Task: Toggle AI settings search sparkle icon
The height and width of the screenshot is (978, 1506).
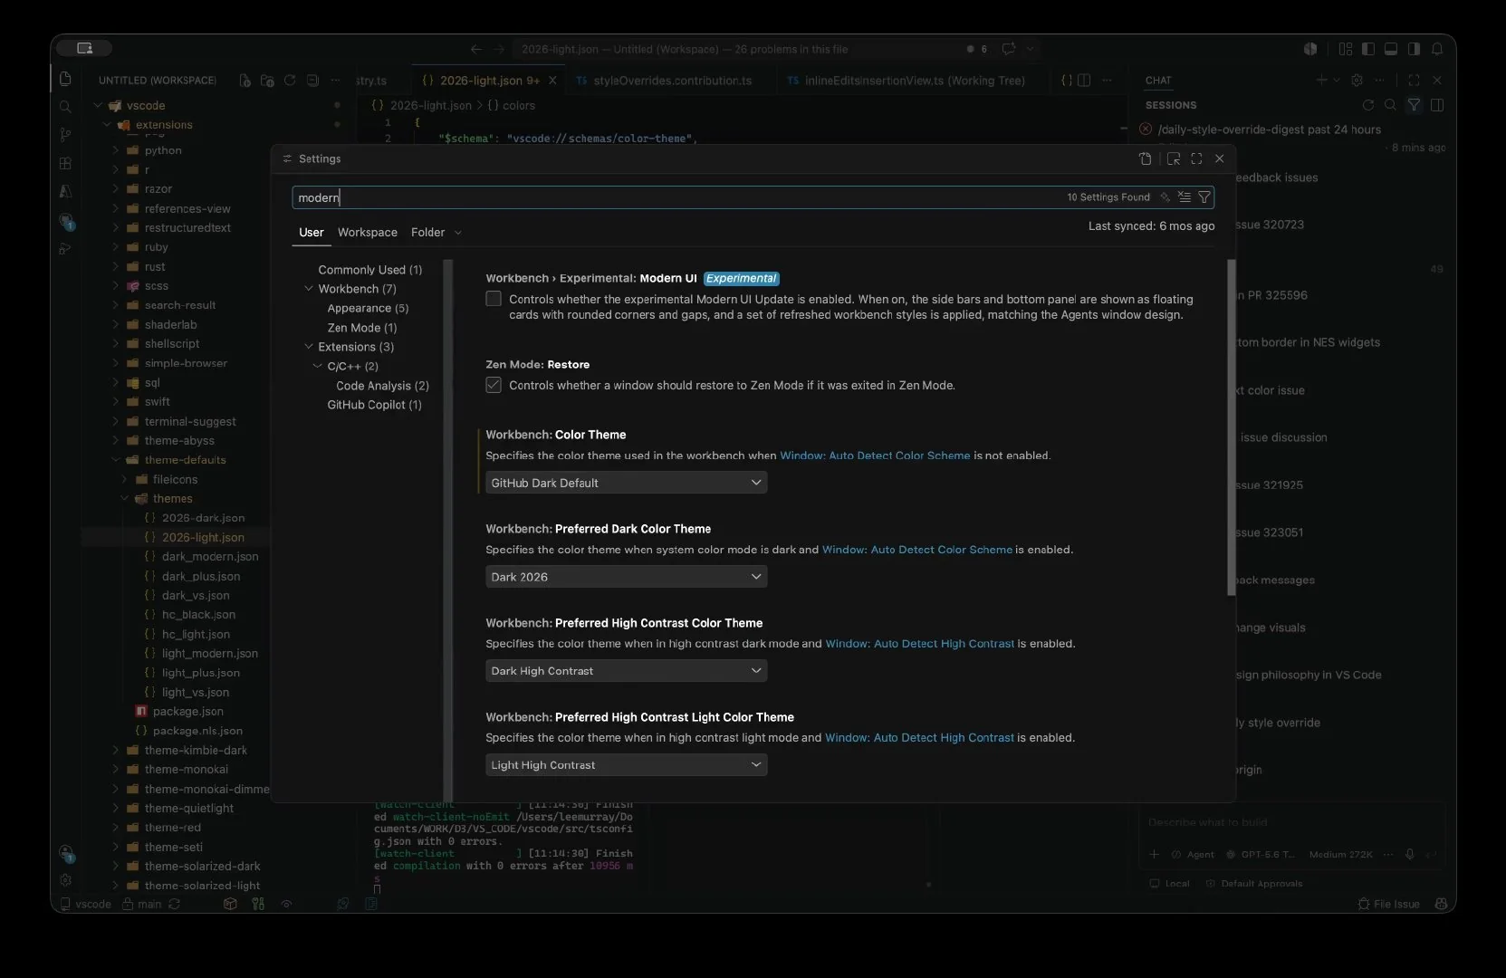Action: point(1165,197)
